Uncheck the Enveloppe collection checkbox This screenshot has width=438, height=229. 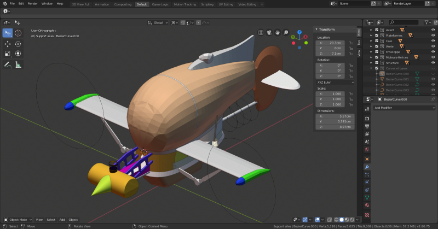tap(376, 52)
